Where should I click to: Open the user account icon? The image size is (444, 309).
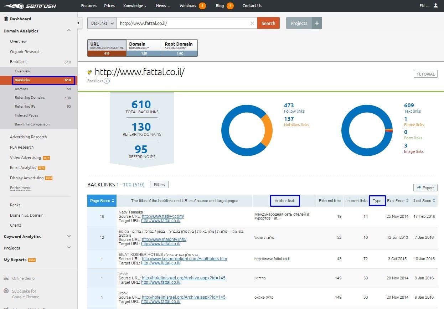click(435, 6)
